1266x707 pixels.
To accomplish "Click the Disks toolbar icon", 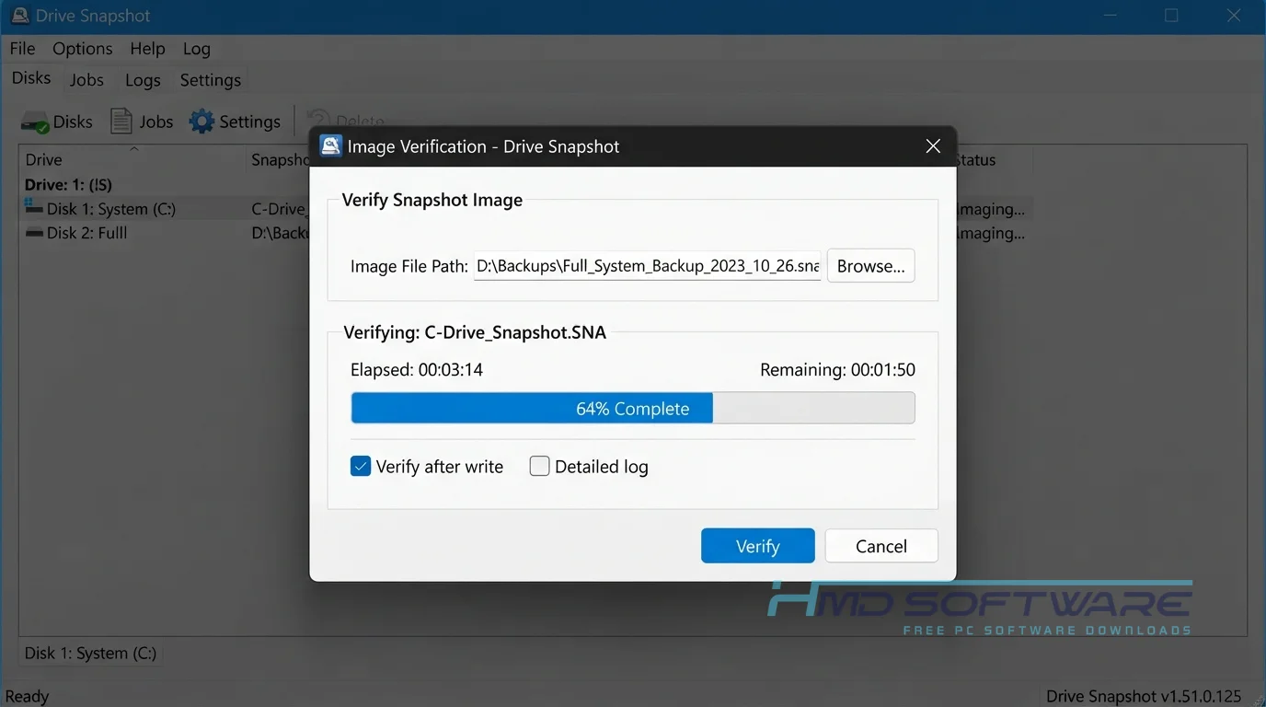I will coord(35,122).
